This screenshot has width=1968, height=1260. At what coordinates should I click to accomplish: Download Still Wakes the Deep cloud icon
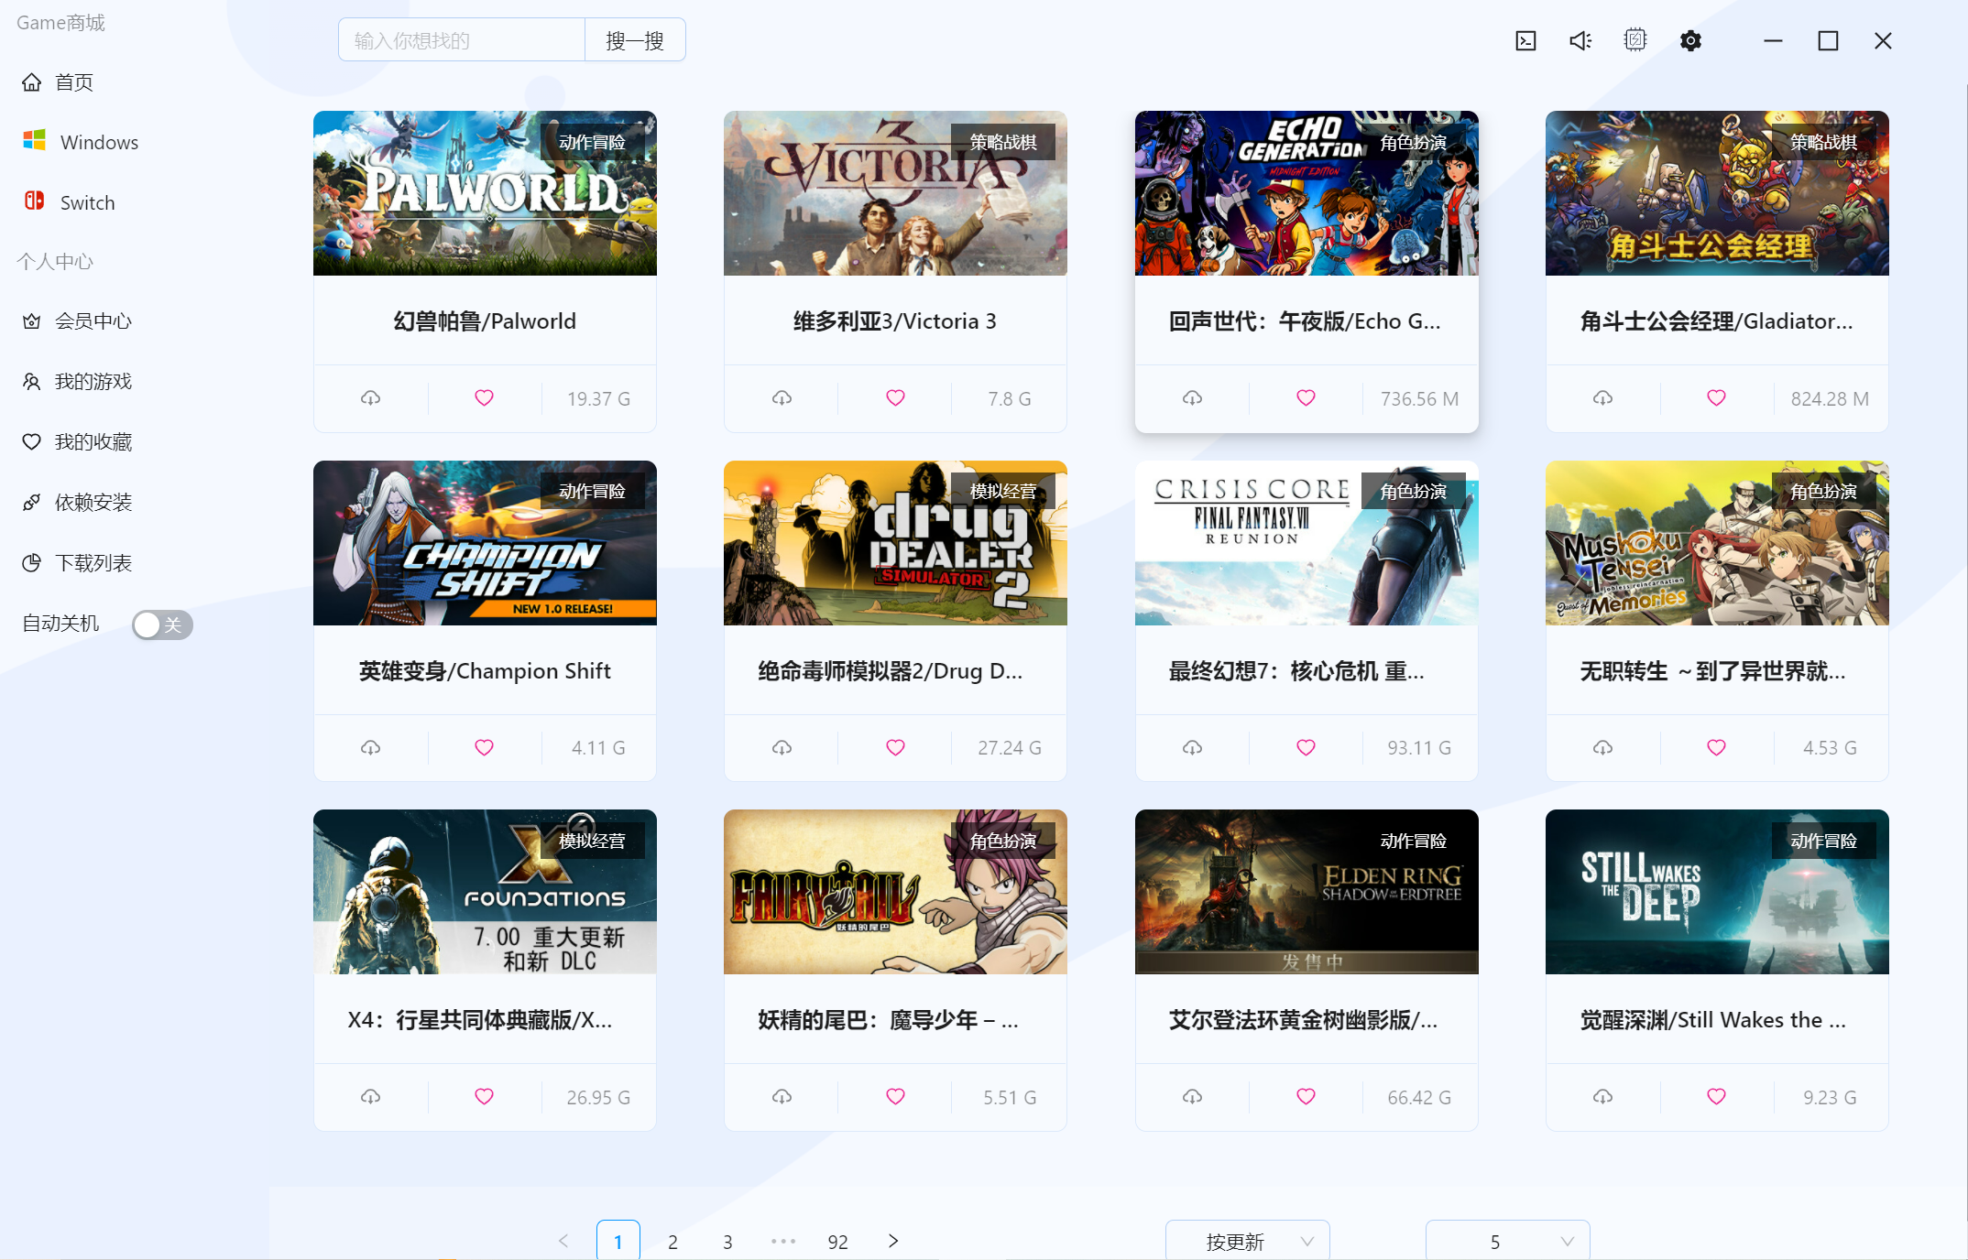[1602, 1097]
